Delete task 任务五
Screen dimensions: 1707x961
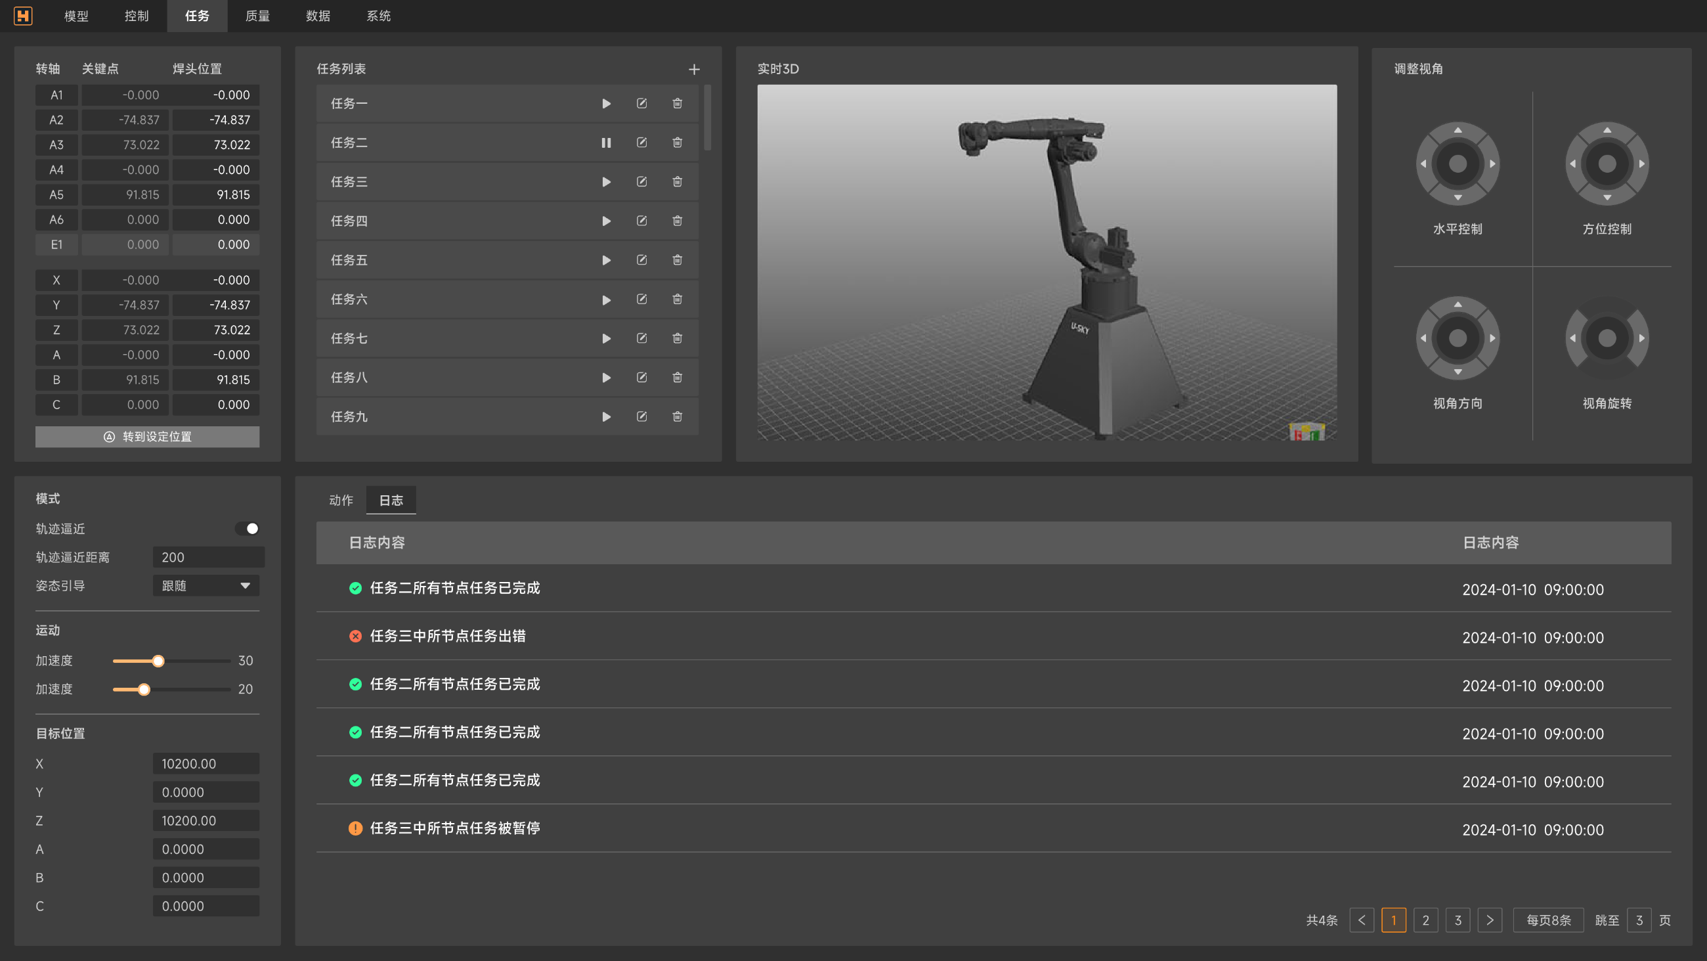tap(678, 260)
